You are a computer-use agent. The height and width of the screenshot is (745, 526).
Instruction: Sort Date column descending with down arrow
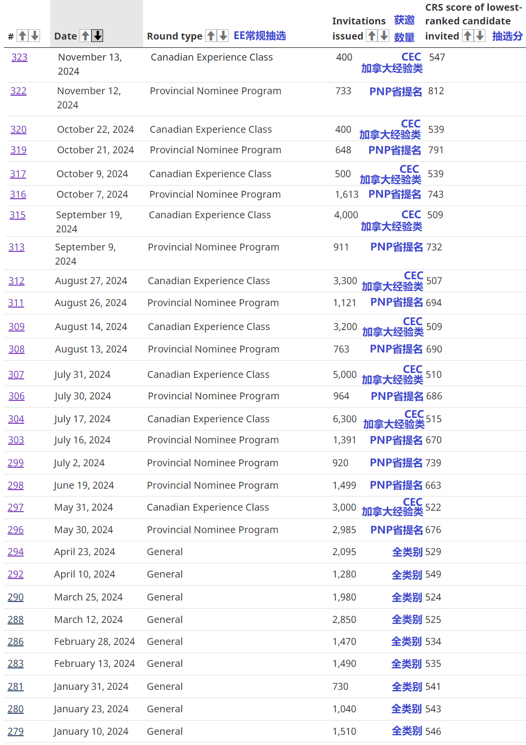tap(98, 36)
